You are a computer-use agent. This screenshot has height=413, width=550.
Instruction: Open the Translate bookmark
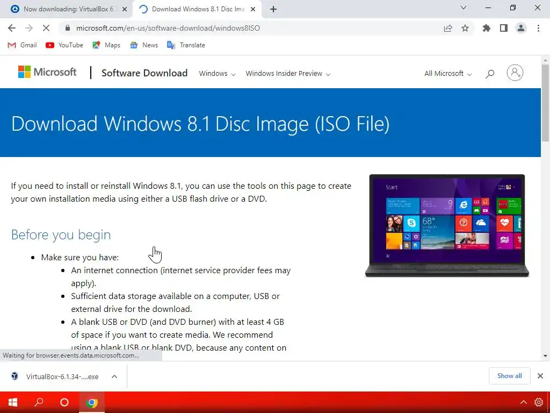[x=186, y=45]
